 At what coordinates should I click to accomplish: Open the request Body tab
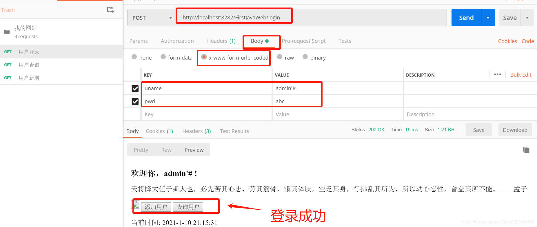pos(260,41)
